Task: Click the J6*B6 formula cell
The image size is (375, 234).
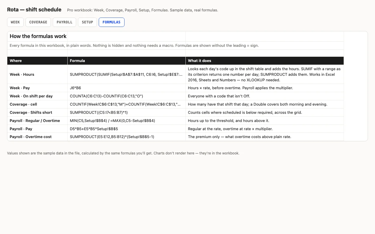Action: pos(127,88)
